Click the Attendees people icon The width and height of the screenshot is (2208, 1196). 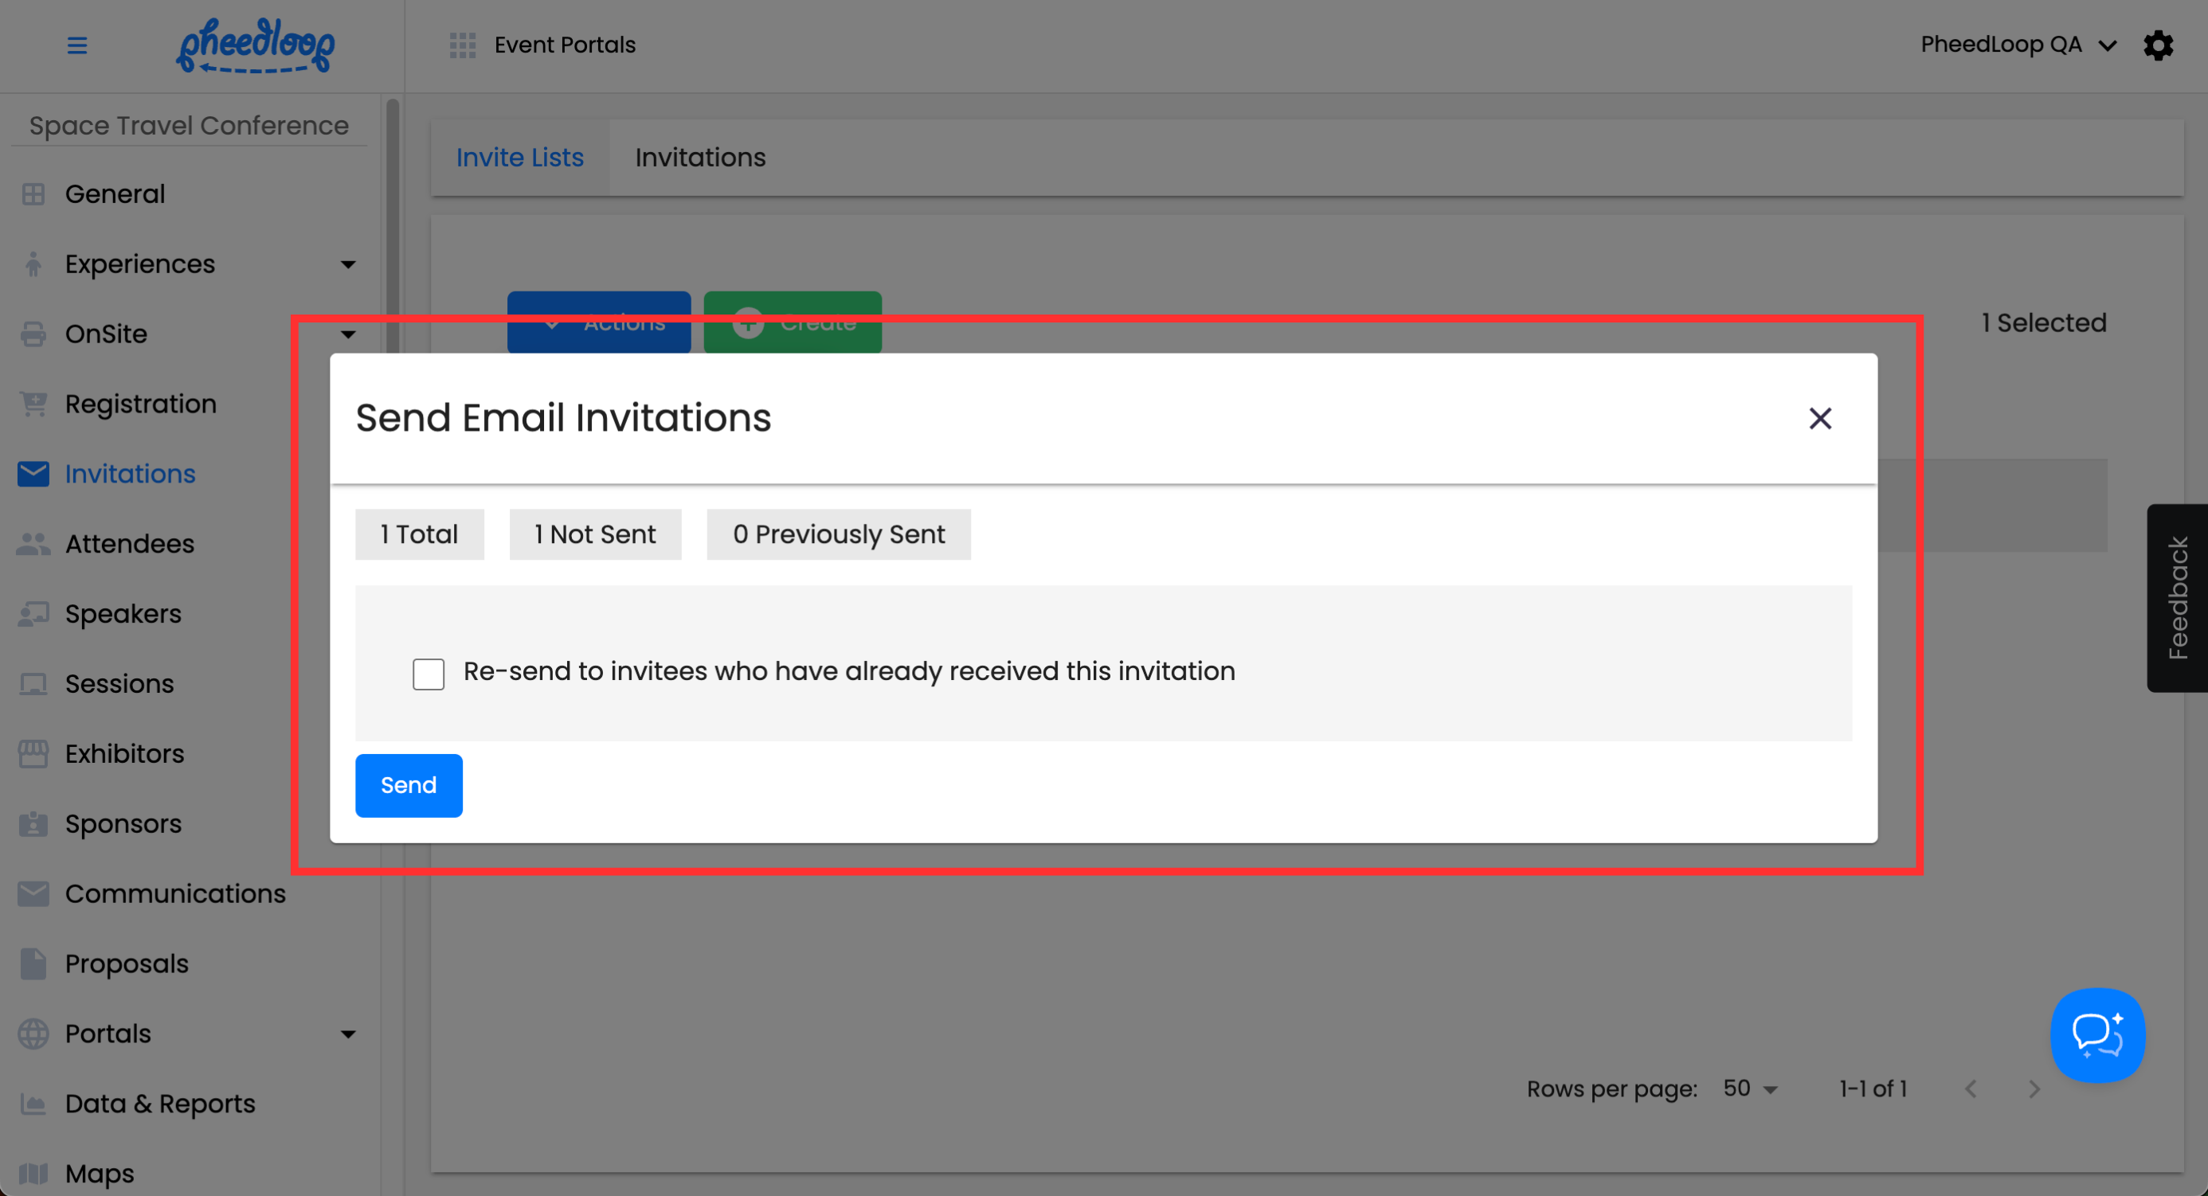33,544
